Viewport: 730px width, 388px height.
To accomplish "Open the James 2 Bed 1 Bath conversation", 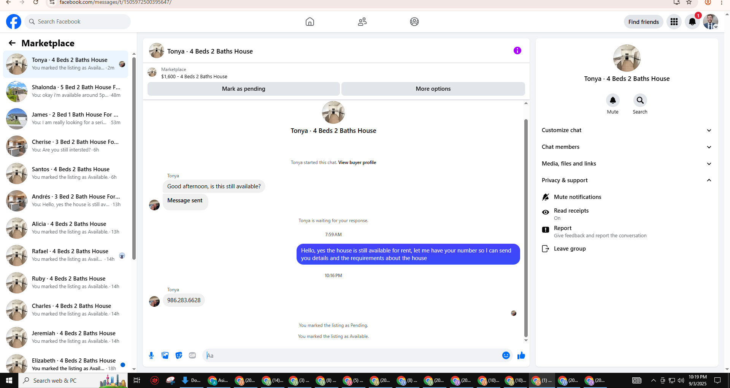I will point(66,118).
